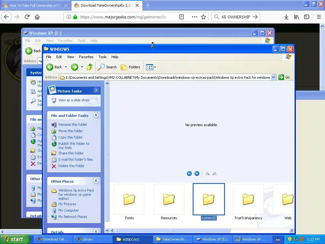Toggle Firefox reader view icon
The height and width of the screenshot is (244, 325).
click(181, 17)
